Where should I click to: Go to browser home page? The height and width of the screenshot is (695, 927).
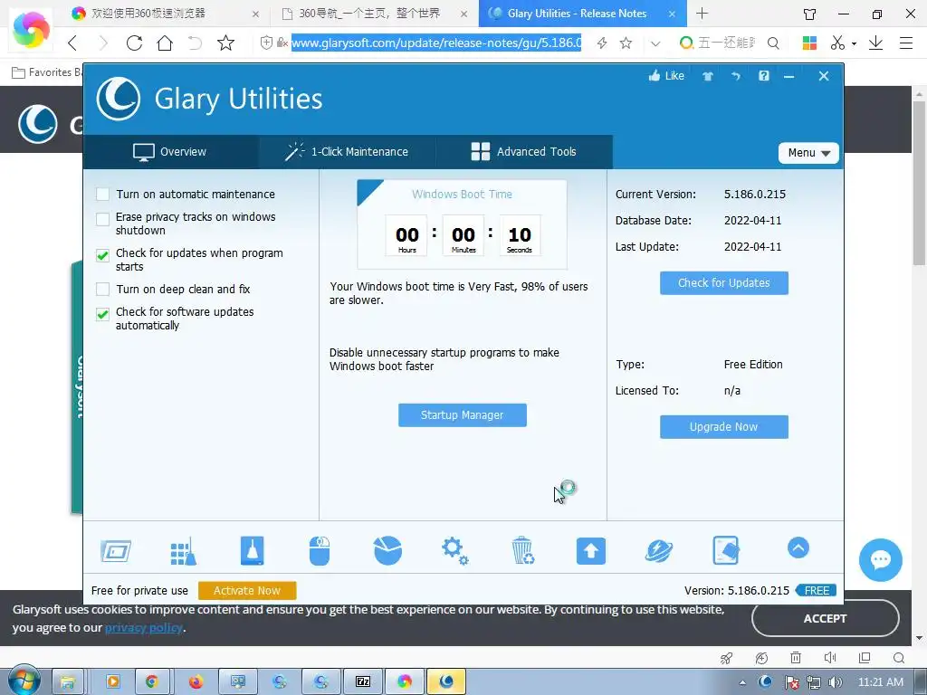coord(165,43)
